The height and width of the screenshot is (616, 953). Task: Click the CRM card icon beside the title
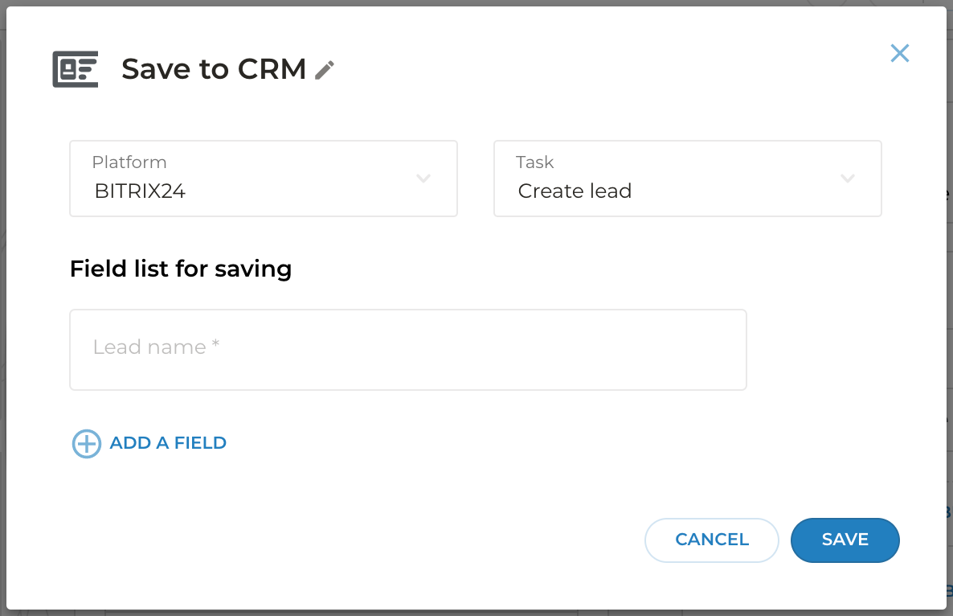point(75,69)
